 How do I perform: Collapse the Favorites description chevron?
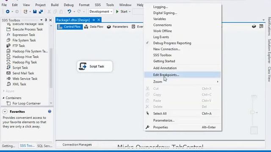point(5,111)
